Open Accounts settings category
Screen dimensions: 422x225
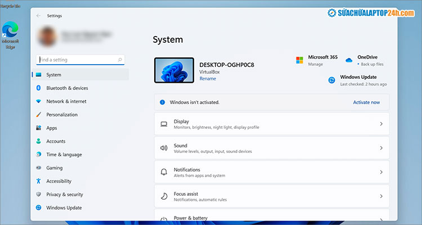pos(80,141)
